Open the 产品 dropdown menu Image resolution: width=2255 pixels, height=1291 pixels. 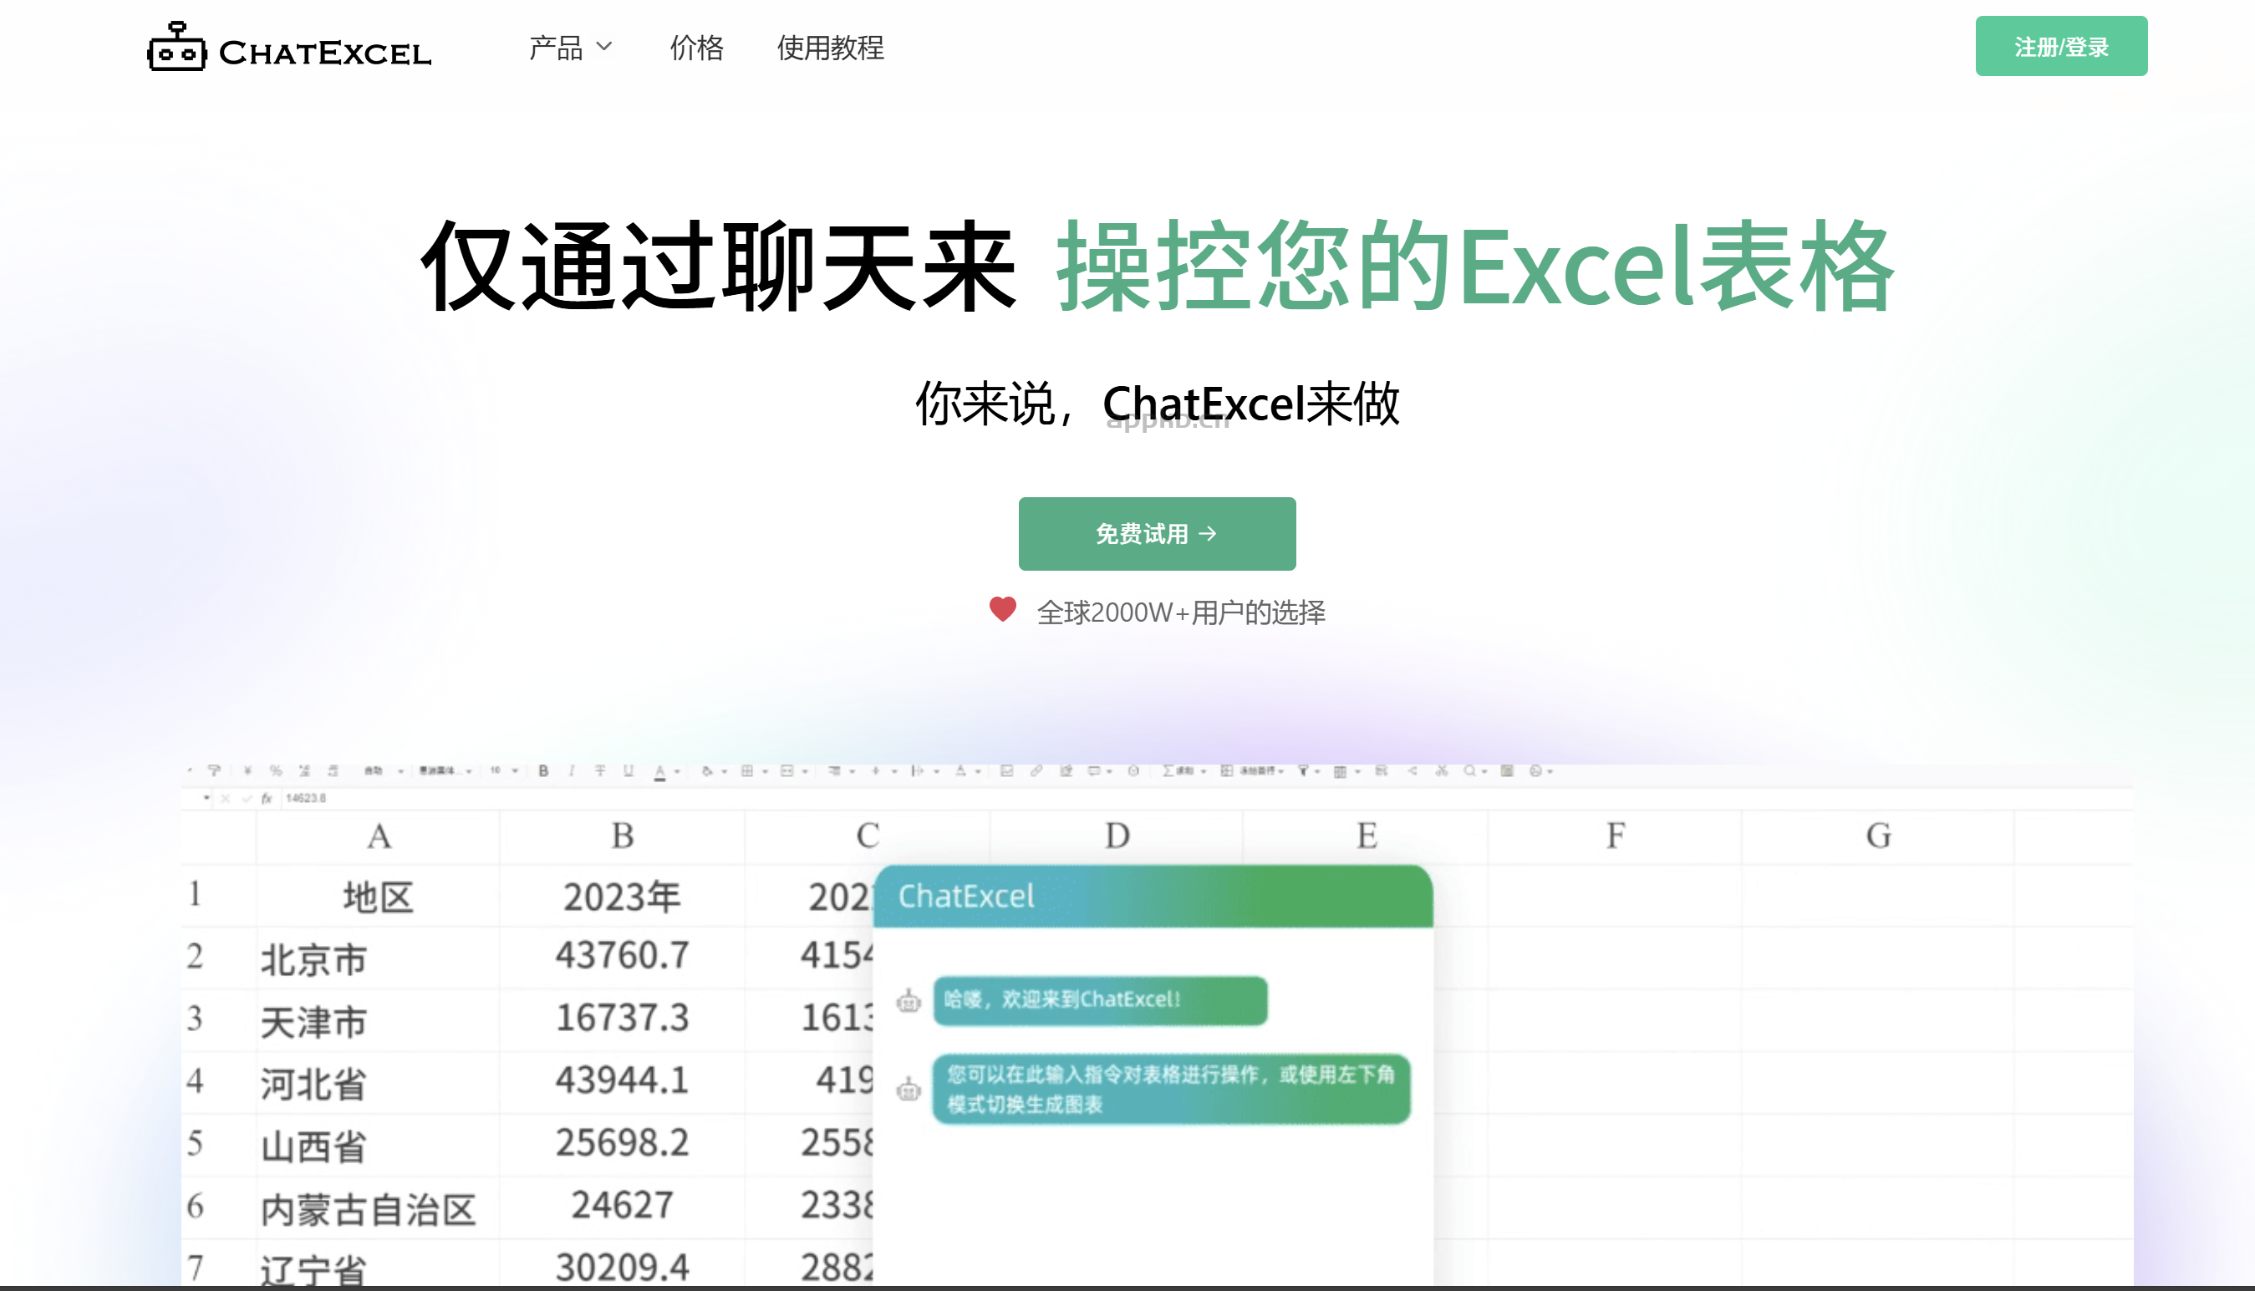(x=570, y=47)
